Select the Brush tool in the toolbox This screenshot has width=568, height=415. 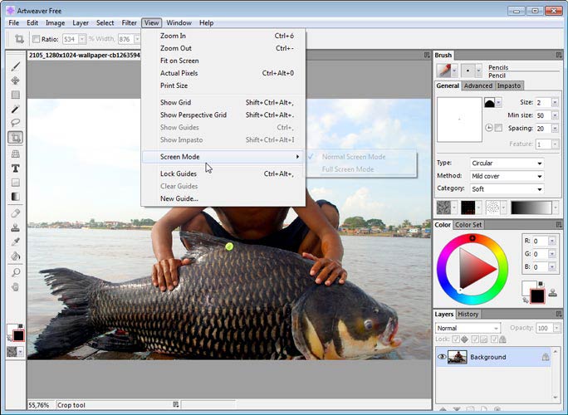point(16,66)
